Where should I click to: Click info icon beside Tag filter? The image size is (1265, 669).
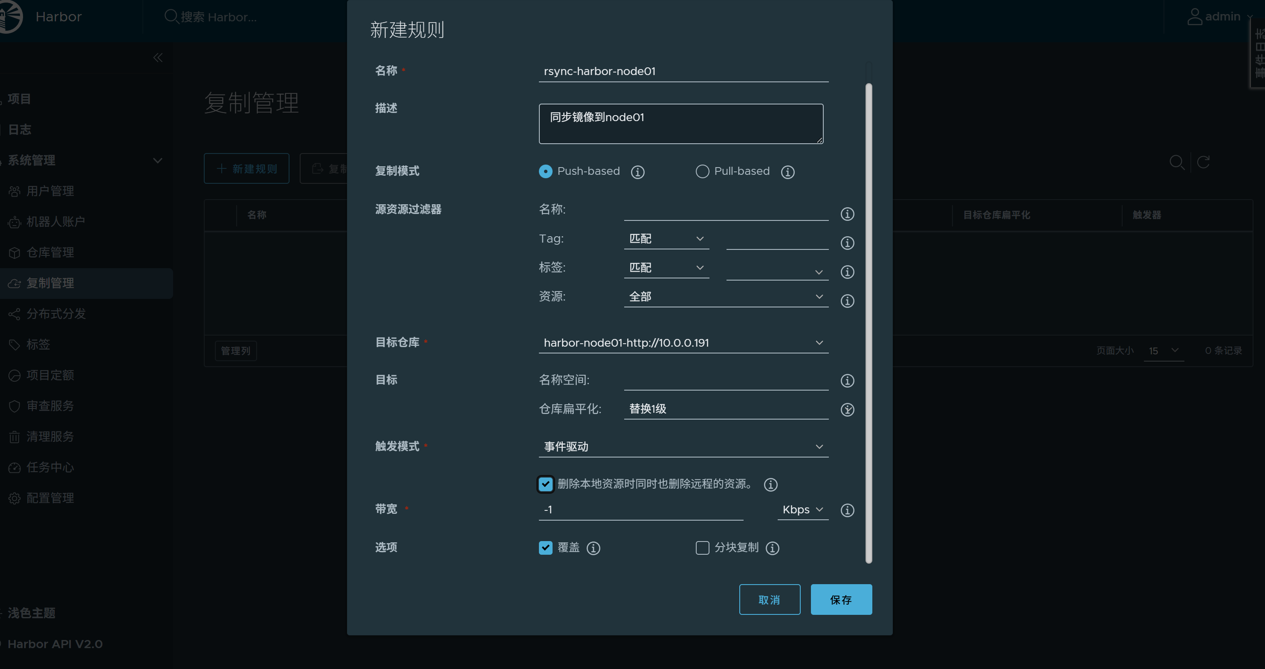(847, 243)
